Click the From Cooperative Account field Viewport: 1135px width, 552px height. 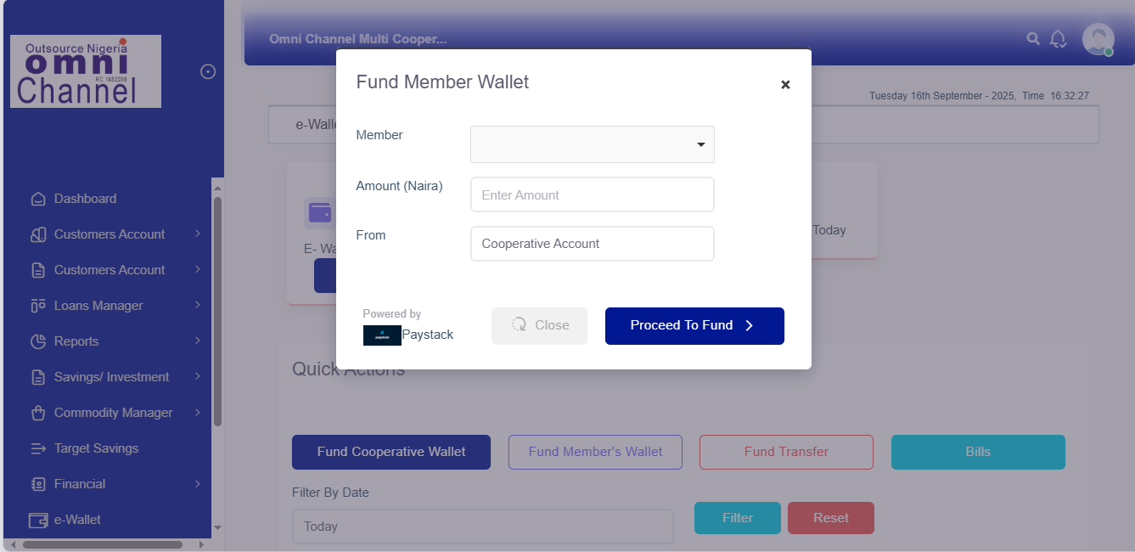(592, 244)
